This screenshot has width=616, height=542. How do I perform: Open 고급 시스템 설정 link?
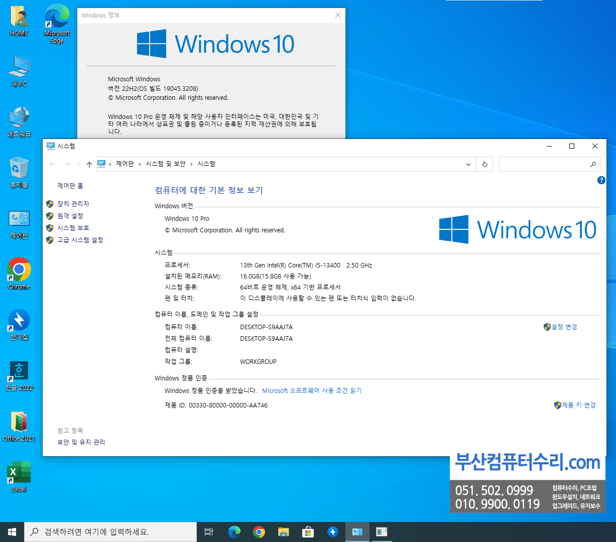[80, 240]
